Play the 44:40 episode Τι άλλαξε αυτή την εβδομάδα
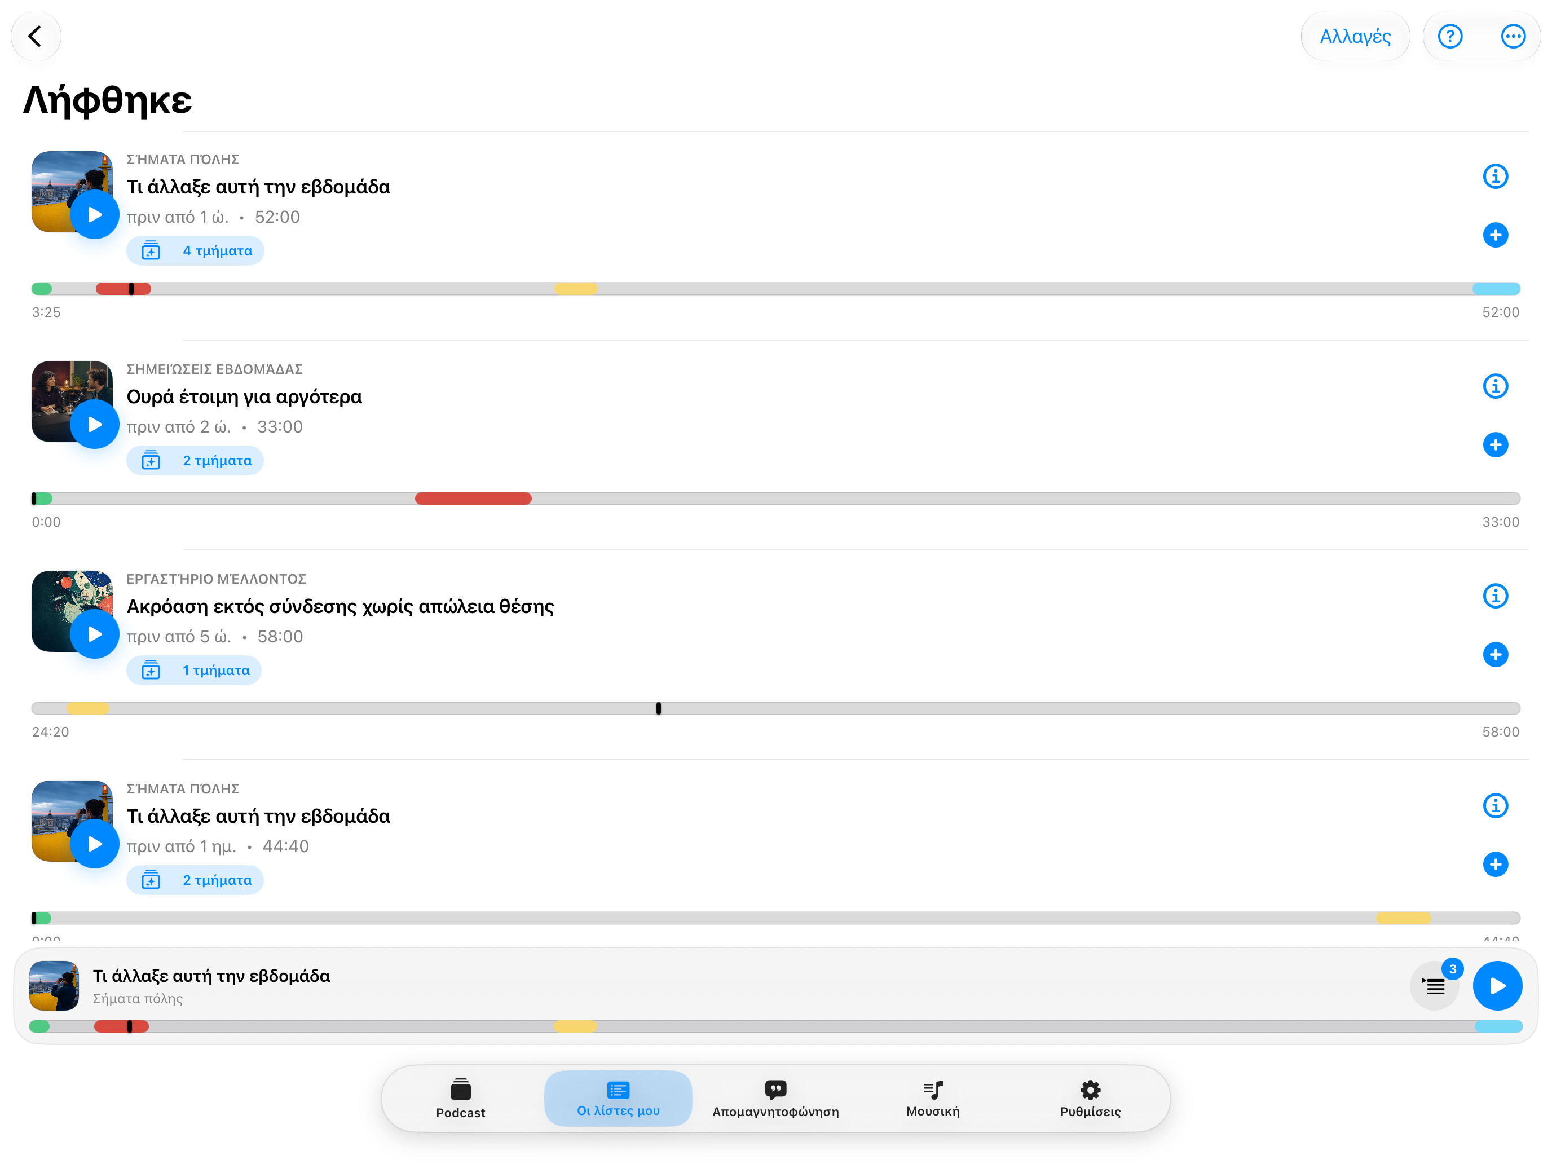The image size is (1552, 1164). click(x=95, y=844)
